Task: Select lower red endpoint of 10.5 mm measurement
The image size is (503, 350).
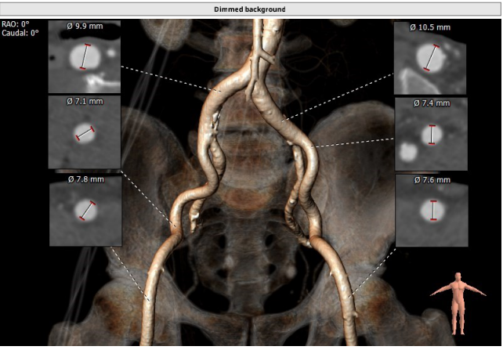Action: coord(425,69)
